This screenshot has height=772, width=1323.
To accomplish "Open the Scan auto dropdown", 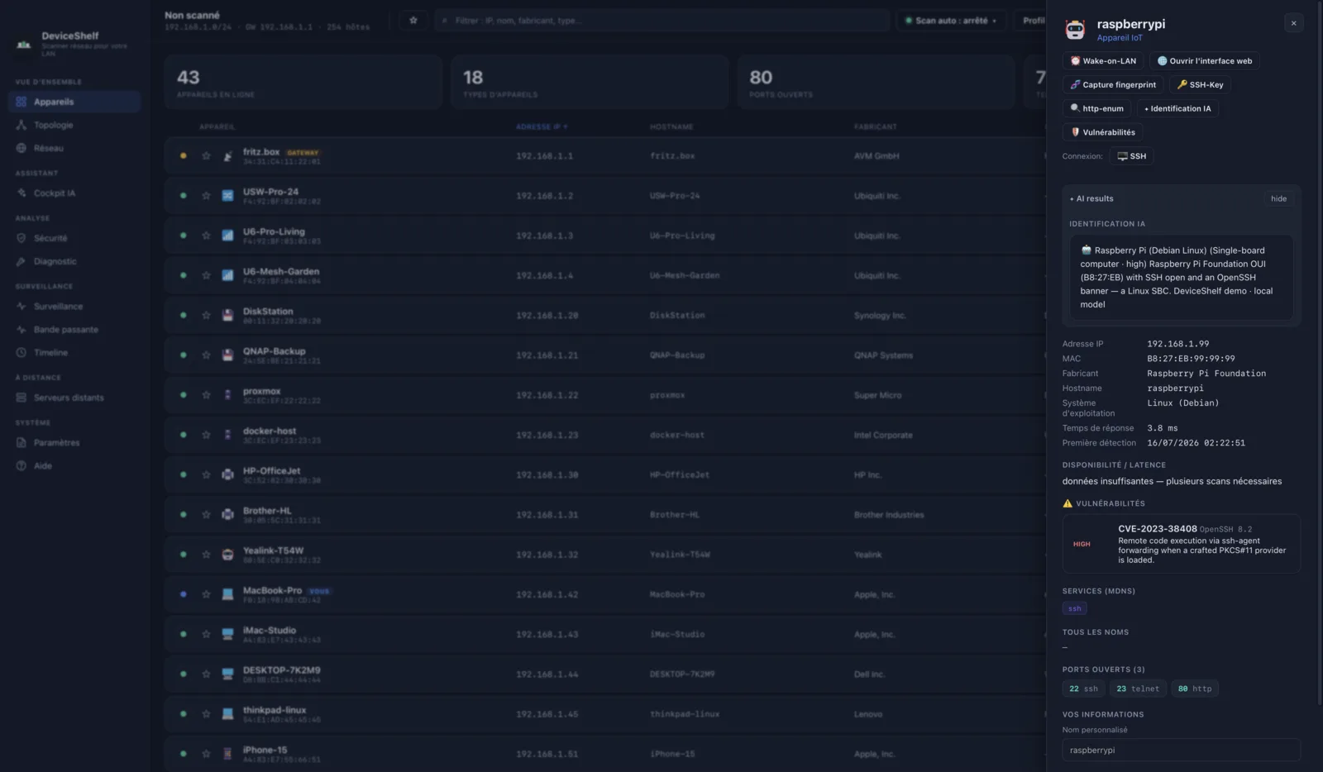I will pyautogui.click(x=951, y=20).
